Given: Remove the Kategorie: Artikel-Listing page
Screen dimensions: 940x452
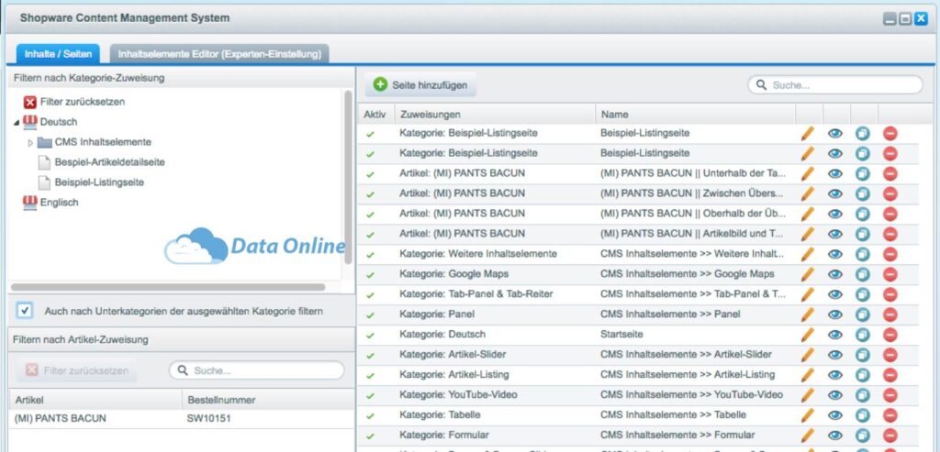Looking at the screenshot, I should [890, 375].
